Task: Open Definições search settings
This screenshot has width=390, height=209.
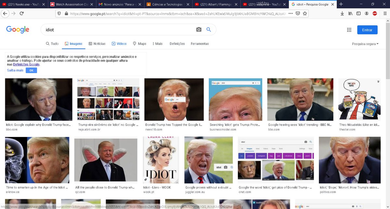Action: [177, 43]
